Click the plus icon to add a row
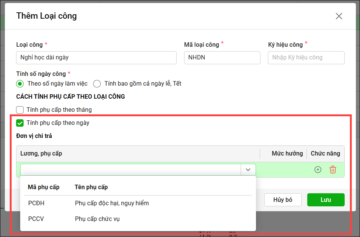 318,170
